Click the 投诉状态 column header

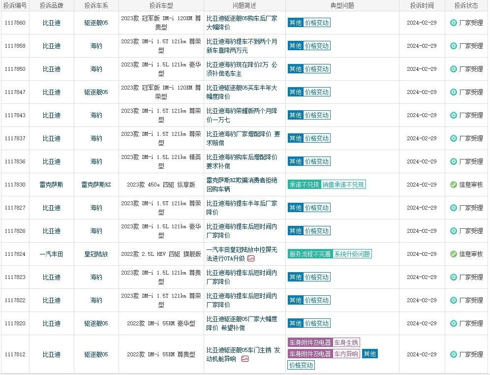click(466, 6)
